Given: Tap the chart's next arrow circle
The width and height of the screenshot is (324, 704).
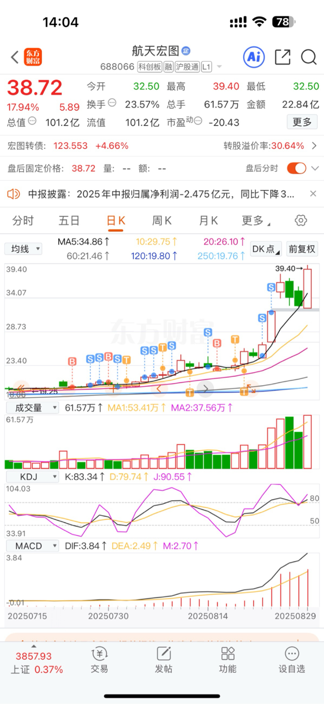Looking at the screenshot, I should click(206, 388).
